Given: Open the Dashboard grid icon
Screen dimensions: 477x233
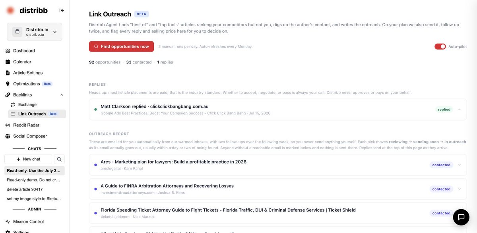Looking at the screenshot, I should 8,51.
